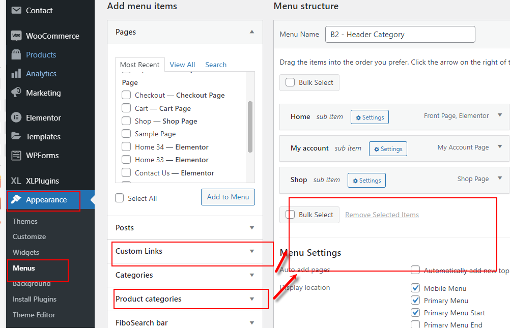The width and height of the screenshot is (510, 328).
Task: Click the Marketing megaphone icon
Action: 16,93
